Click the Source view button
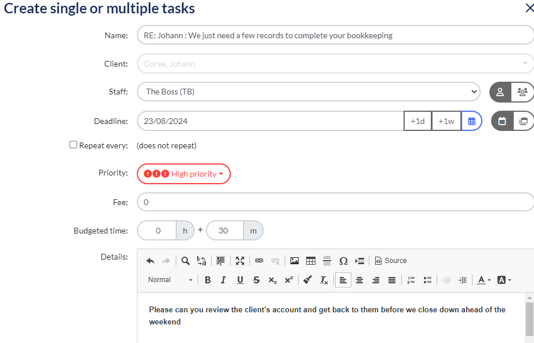 (x=390, y=261)
